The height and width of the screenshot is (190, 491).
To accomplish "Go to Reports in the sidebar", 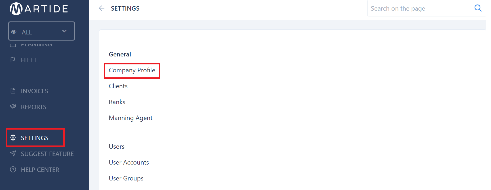I will [33, 107].
